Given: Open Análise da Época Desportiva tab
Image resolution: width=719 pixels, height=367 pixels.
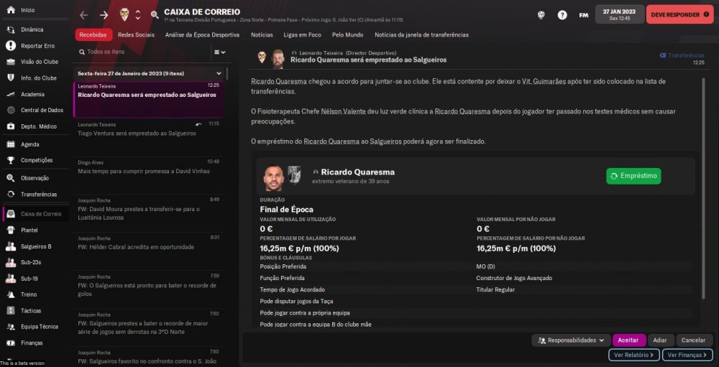Looking at the screenshot, I should coord(202,34).
